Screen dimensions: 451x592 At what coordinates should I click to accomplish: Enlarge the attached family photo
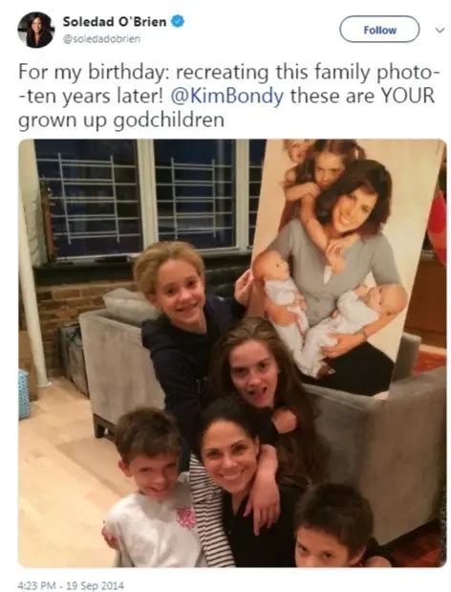[232, 353]
